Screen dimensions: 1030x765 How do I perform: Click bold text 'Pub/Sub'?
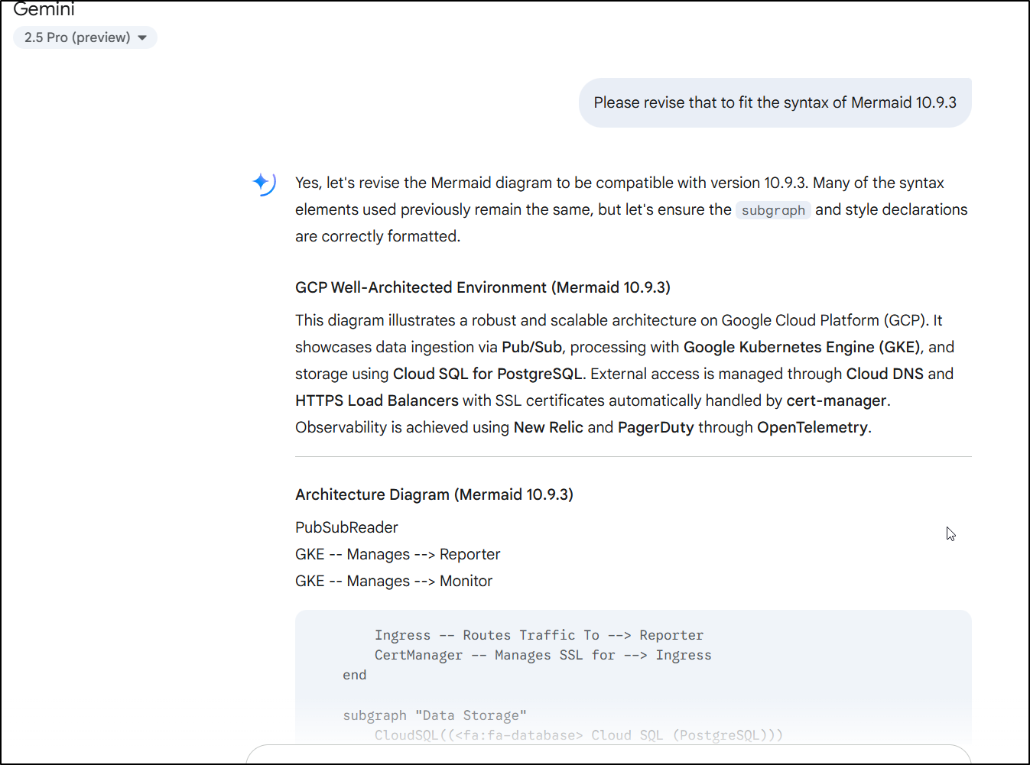click(x=531, y=347)
